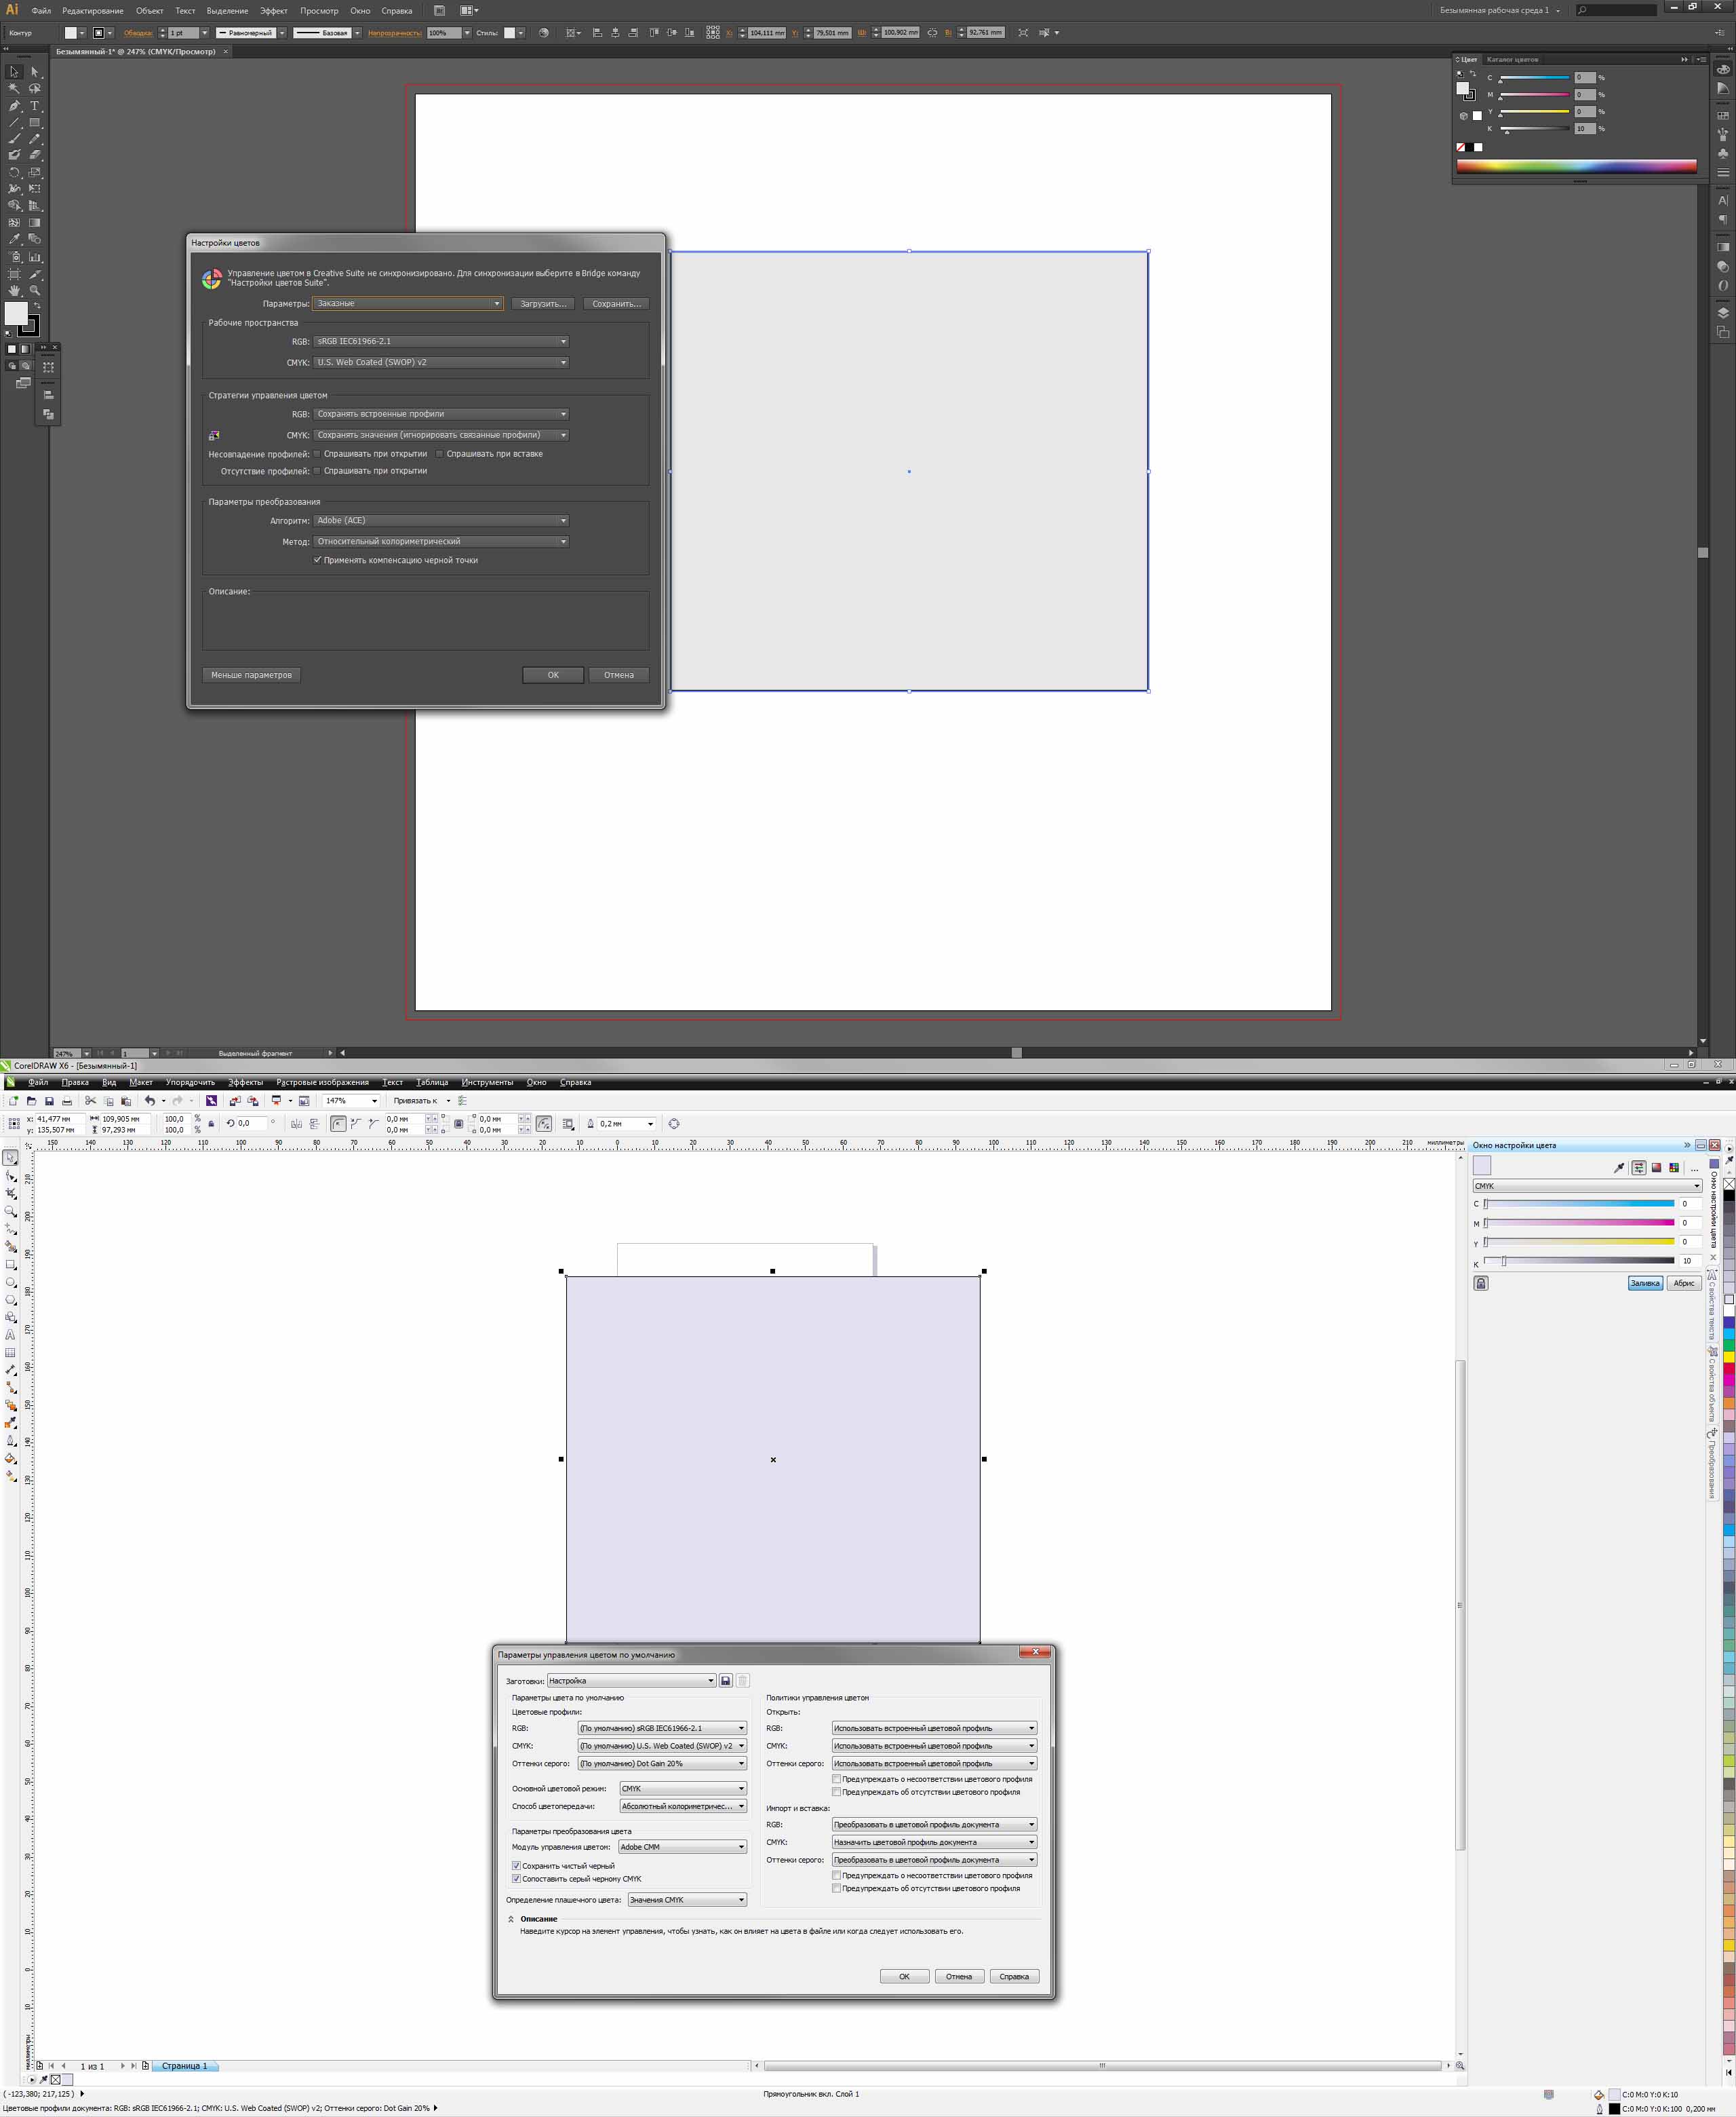Click the Illustrator color spectrum bar
1736x2117 pixels.
(x=1577, y=166)
